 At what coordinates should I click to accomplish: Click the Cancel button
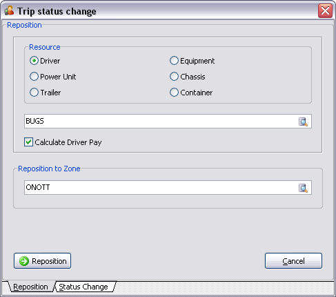coord(293,261)
